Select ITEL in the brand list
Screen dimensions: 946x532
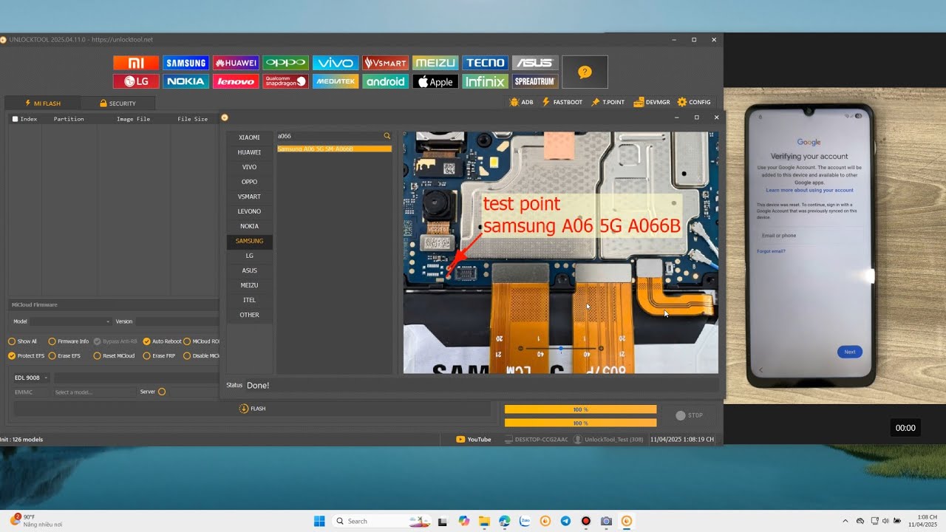tap(249, 300)
